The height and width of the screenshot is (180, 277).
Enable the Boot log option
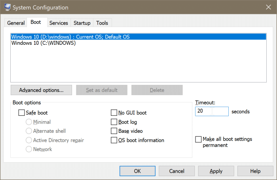point(114,122)
